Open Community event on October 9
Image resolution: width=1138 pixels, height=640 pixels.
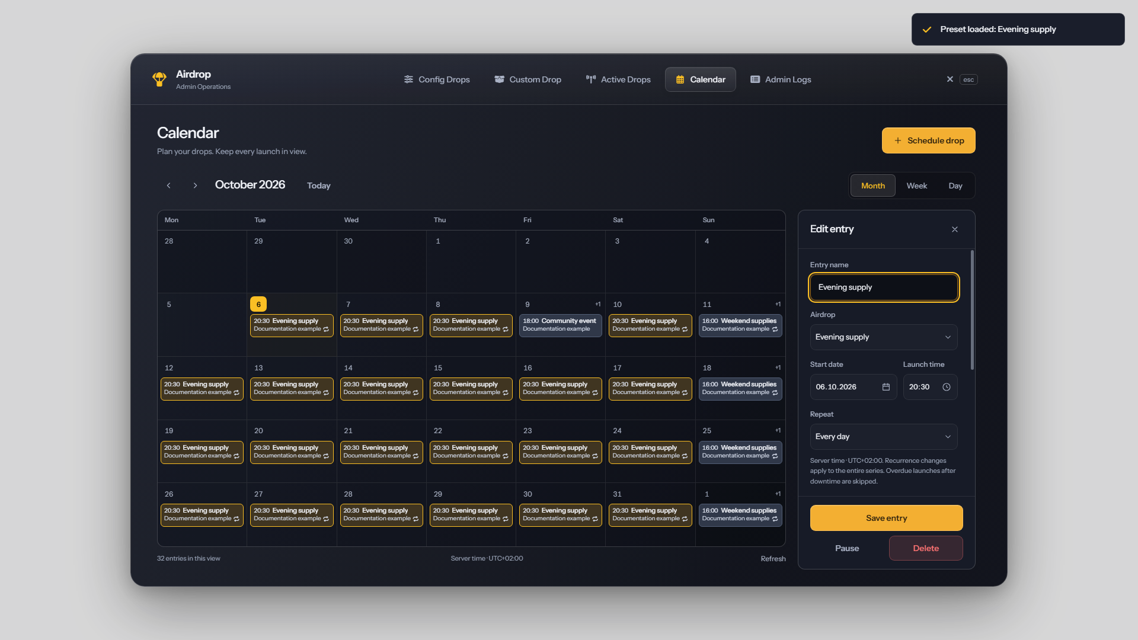pos(560,325)
